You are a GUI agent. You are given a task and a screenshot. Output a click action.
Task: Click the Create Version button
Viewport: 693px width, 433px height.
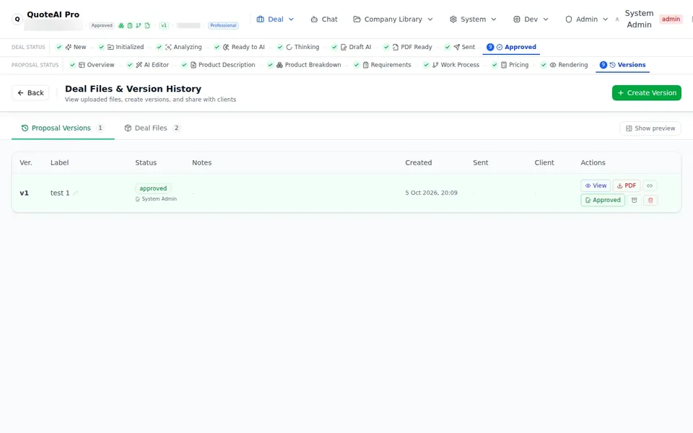click(x=647, y=93)
